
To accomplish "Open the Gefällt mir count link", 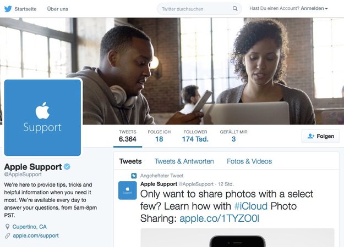I will pos(234,136).
